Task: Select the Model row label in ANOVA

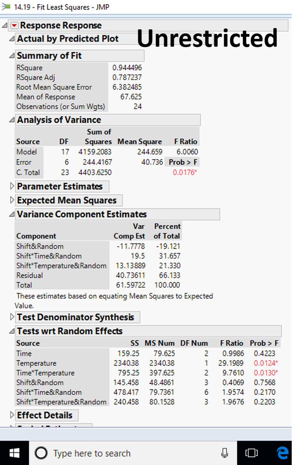Action: coord(27,152)
